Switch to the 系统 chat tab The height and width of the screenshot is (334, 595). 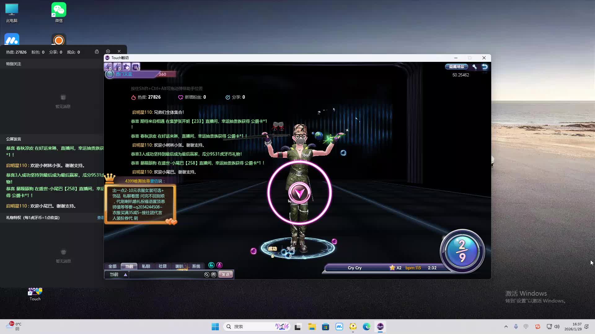(196, 266)
